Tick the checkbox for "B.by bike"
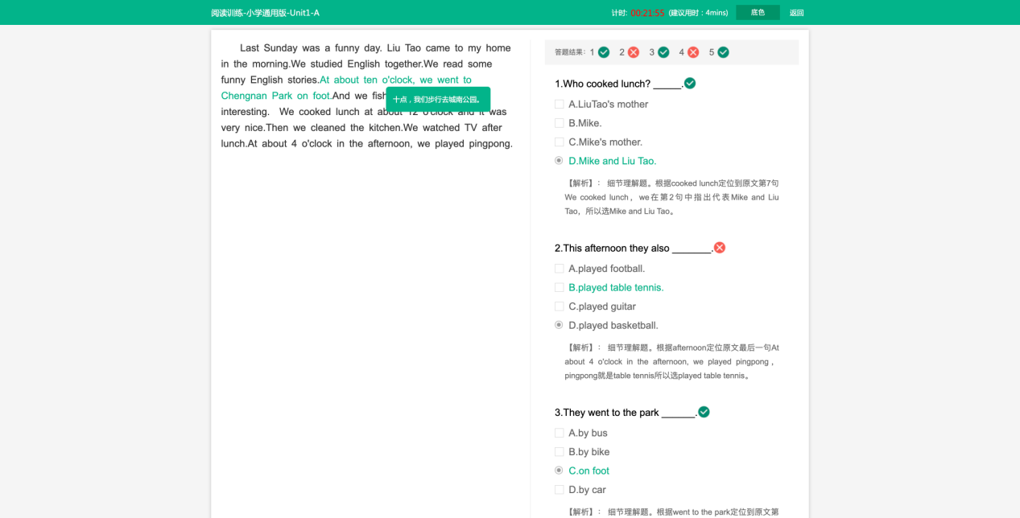 [x=560, y=452]
